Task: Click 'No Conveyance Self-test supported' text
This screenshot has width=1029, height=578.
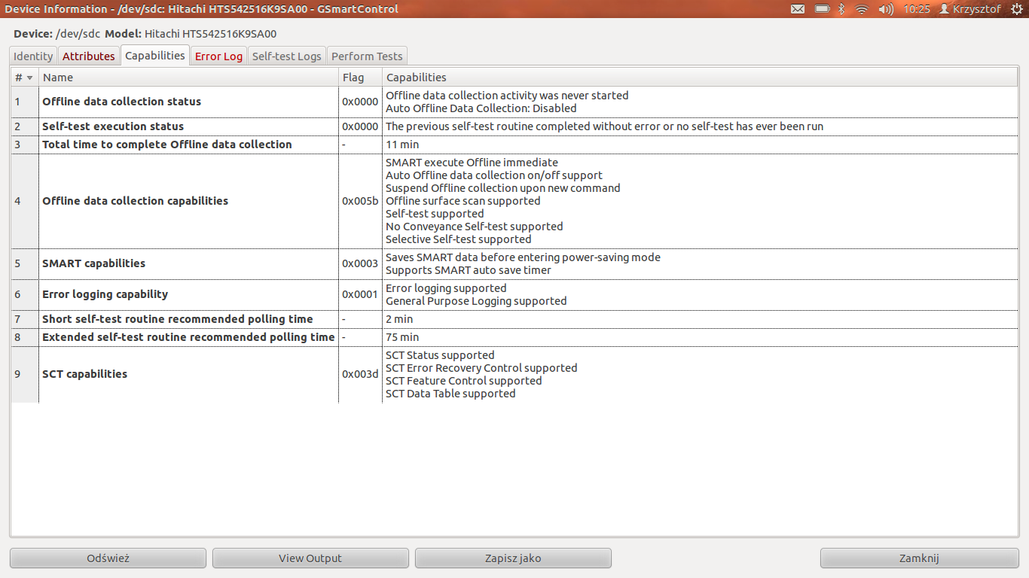Action: tap(475, 227)
